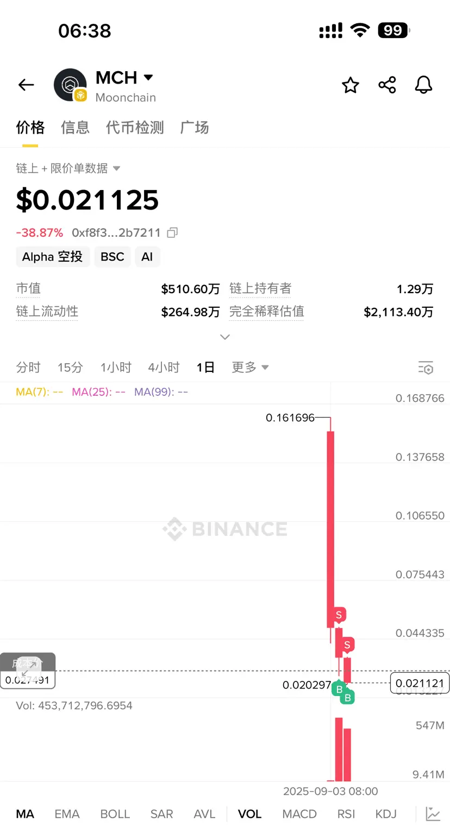The image size is (450, 828).
Task: Toggle the VOL indicator
Action: tap(250, 814)
